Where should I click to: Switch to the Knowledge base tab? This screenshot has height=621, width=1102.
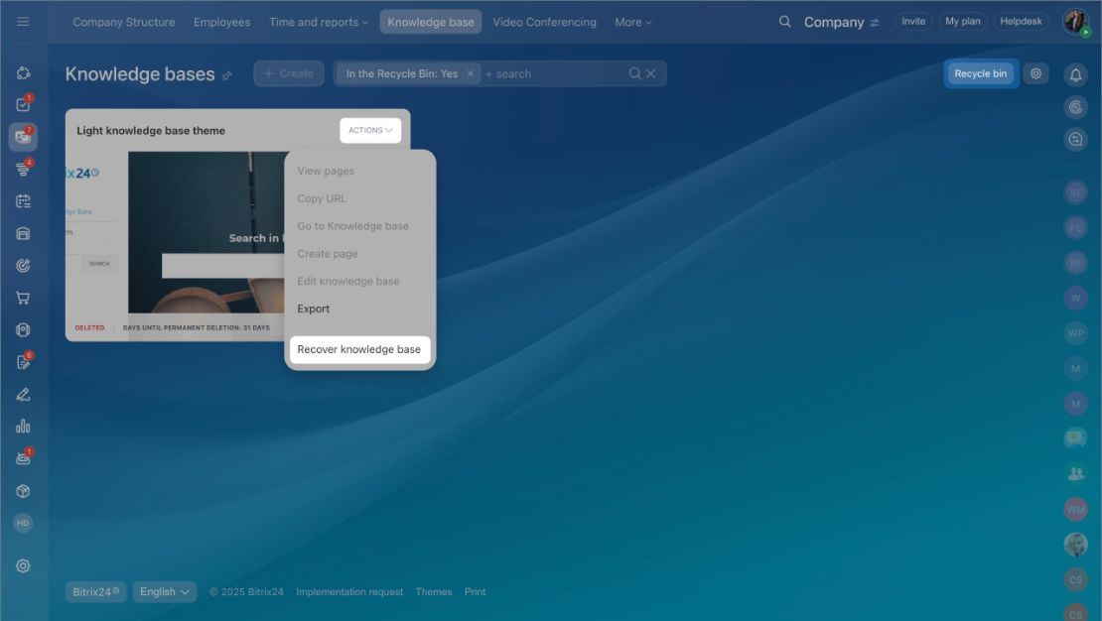[x=431, y=22]
